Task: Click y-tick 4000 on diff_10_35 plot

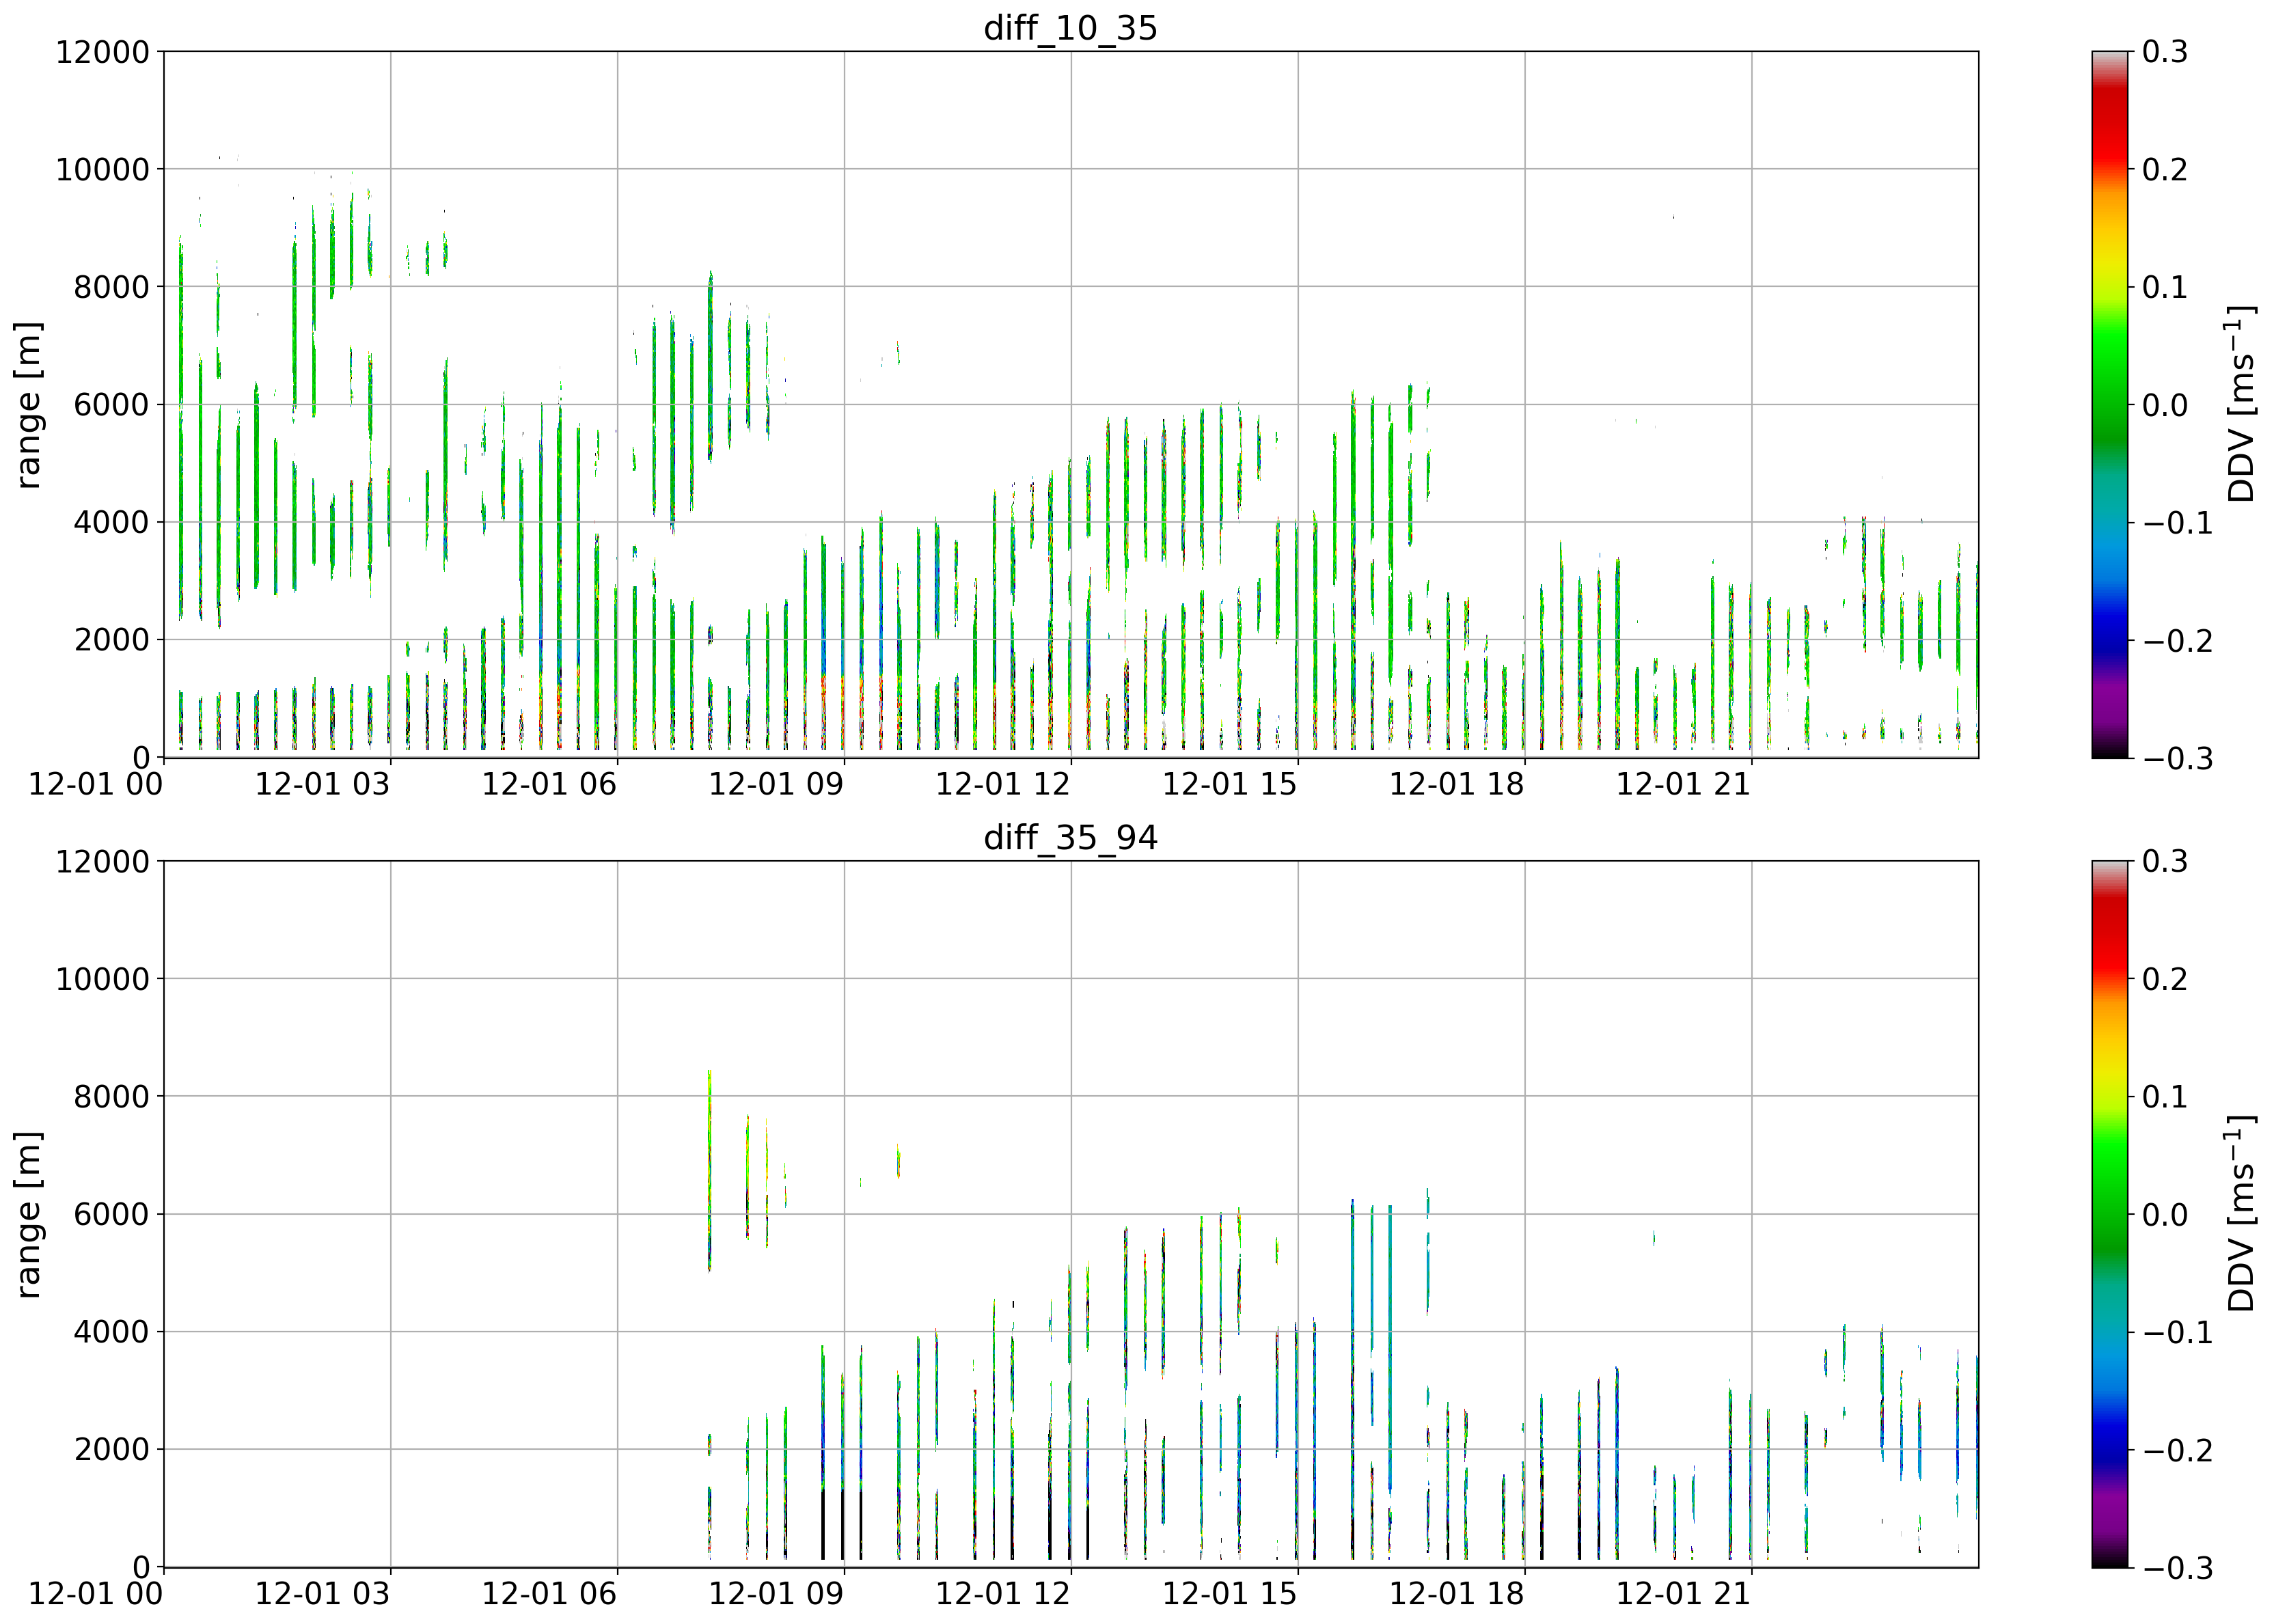Action: (x=111, y=522)
